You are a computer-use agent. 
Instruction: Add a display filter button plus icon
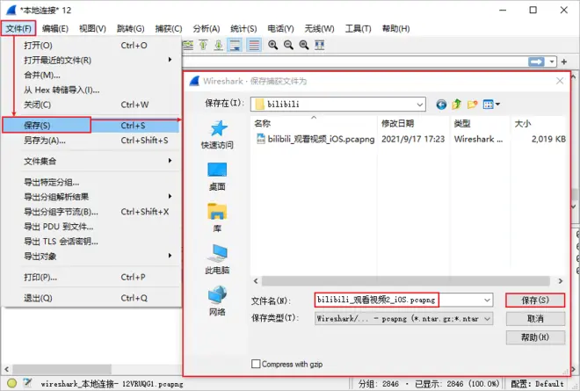tap(564, 62)
